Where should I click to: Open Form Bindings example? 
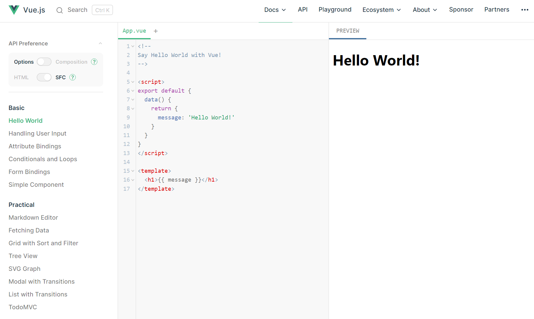pos(29,172)
